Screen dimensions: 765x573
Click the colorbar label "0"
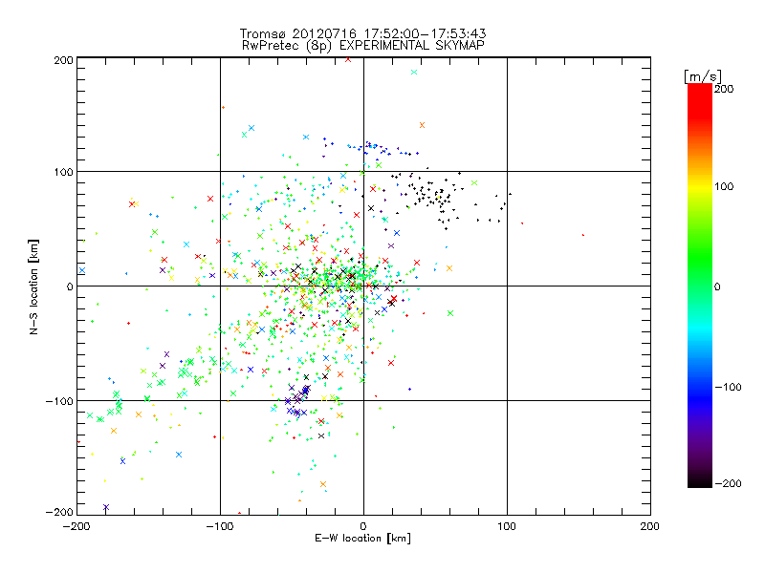click(717, 286)
